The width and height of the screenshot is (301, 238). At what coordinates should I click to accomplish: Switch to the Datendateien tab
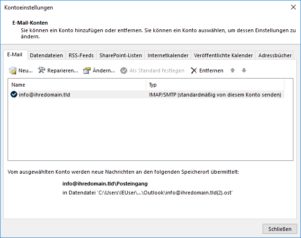tap(46, 55)
